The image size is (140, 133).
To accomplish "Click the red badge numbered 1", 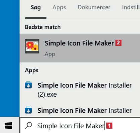I will tap(109, 126).
